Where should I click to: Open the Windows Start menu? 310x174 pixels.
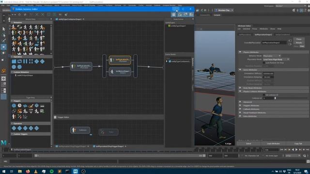[x=4, y=171]
